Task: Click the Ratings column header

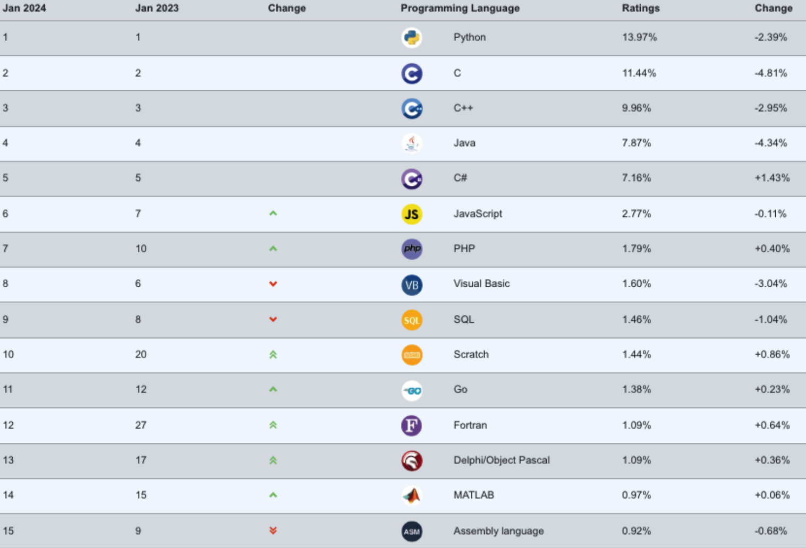Action: [641, 8]
